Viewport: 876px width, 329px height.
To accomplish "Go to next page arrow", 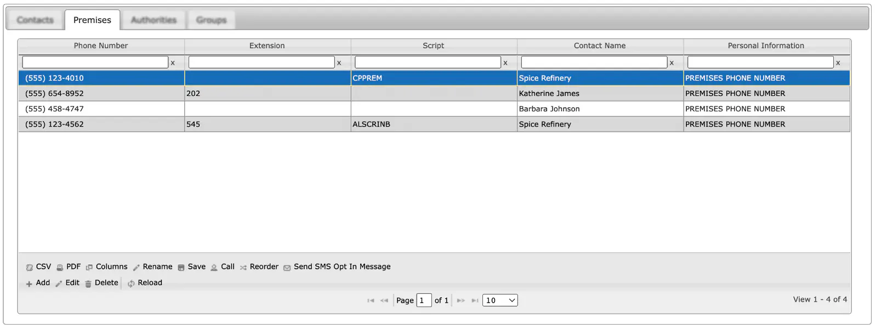I will (461, 300).
